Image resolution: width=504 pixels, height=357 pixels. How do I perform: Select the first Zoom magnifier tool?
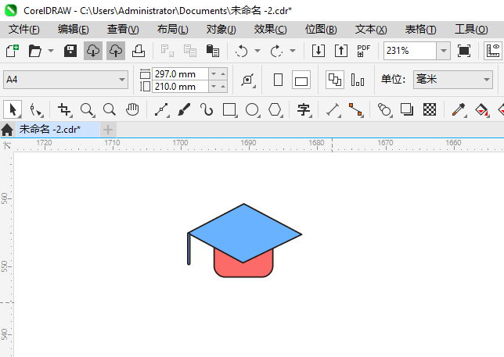point(87,109)
